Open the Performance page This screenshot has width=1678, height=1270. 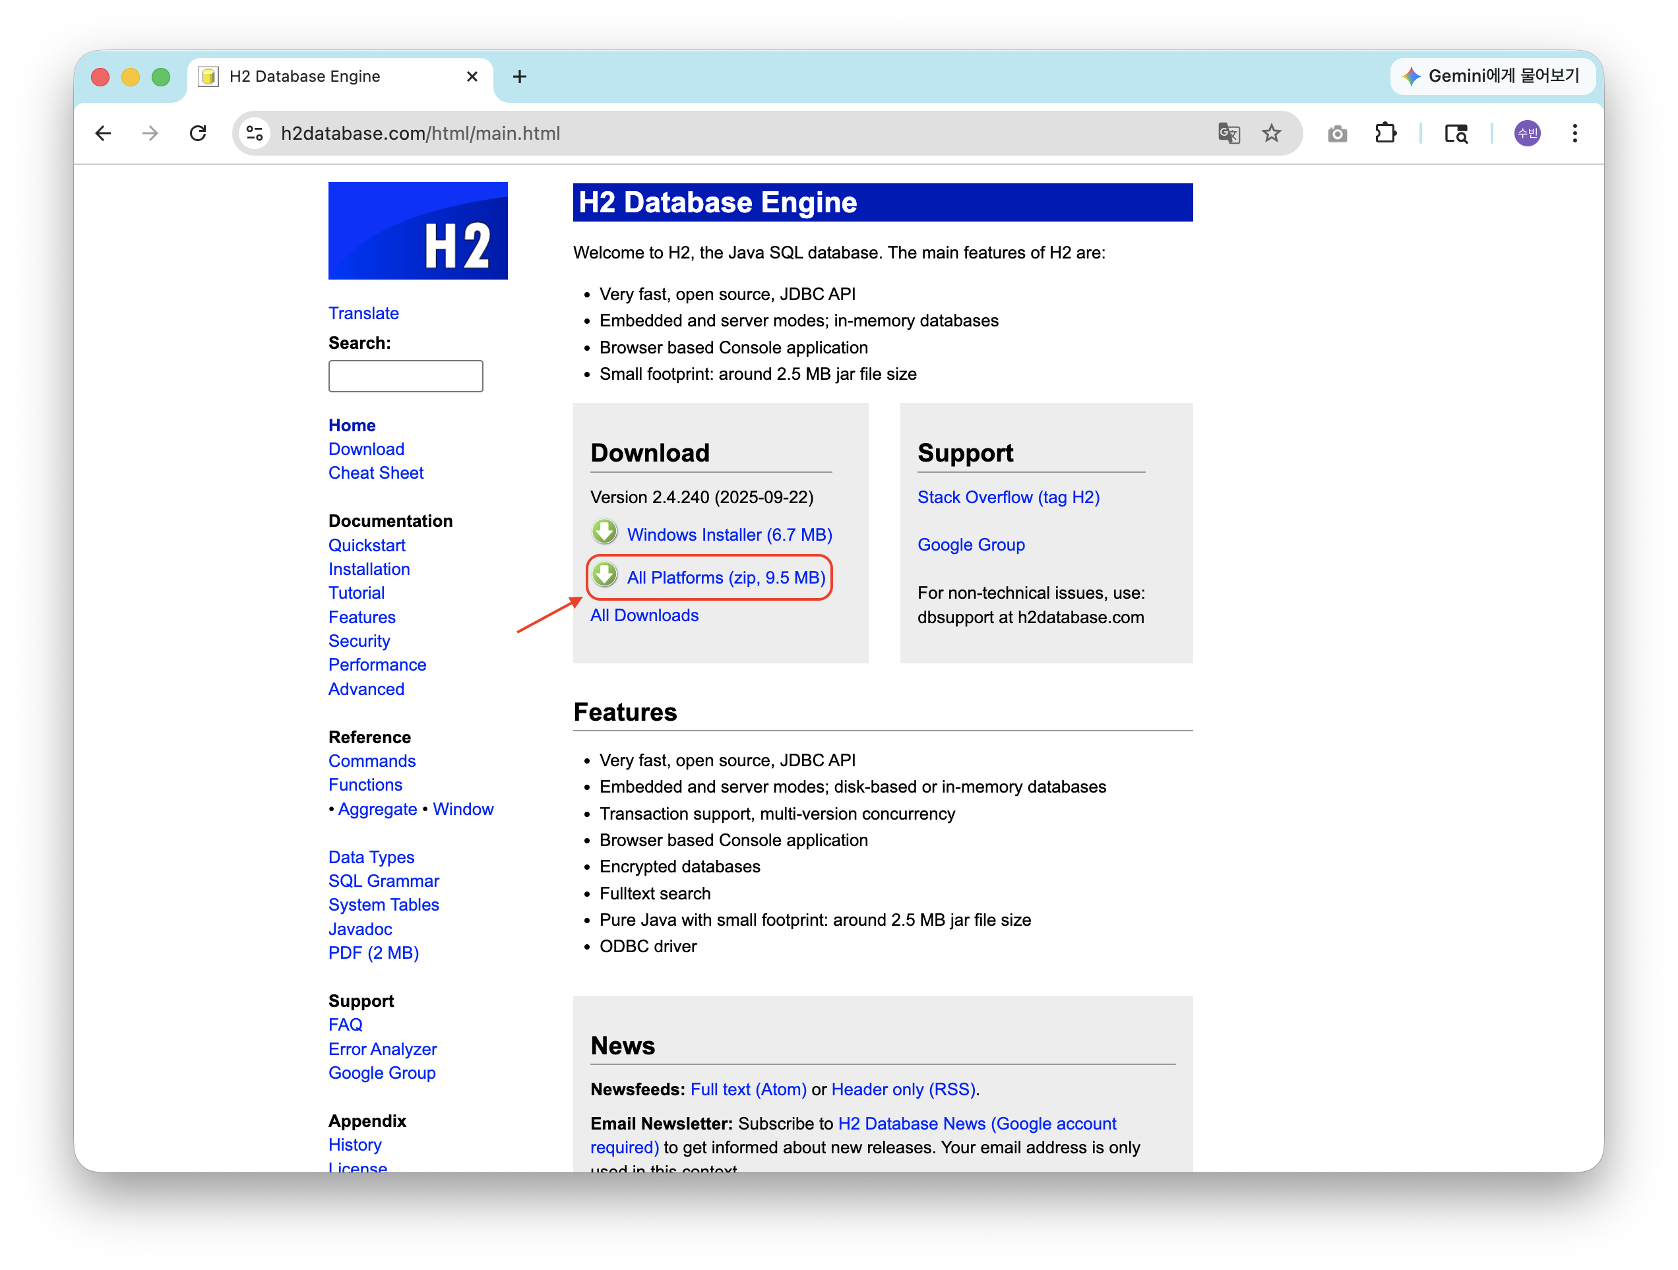(378, 665)
